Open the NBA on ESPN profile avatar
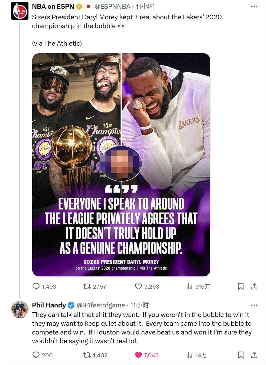Screen dimensions: 266x365 (20, 11)
